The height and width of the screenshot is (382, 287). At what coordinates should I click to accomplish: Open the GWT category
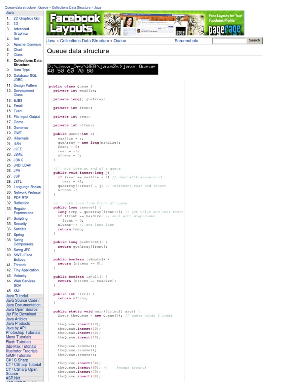point(18,133)
